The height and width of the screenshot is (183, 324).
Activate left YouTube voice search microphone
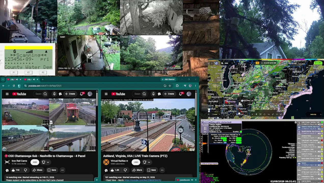[54, 94]
